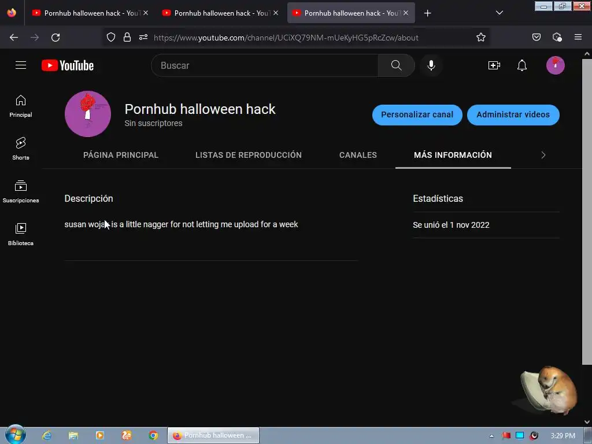The image size is (592, 444).
Task: Select the MÁS INFORMACIÓN tab
Action: (453, 155)
